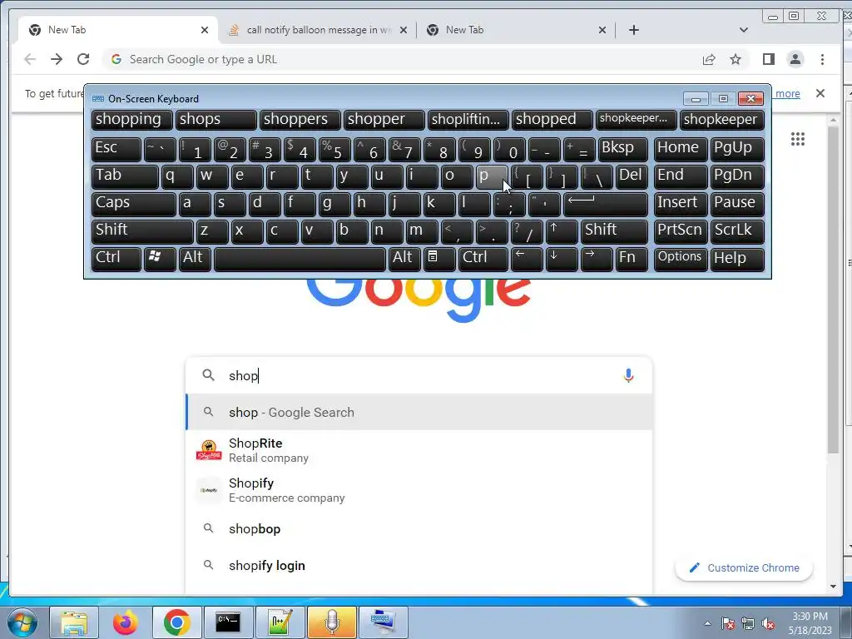Select On-Screen Keyboard taskbar icon
This screenshot has height=639, width=852.
point(383,622)
